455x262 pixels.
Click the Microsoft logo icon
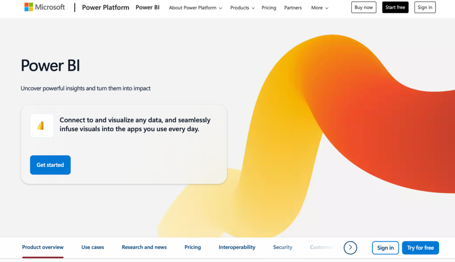click(x=29, y=7)
